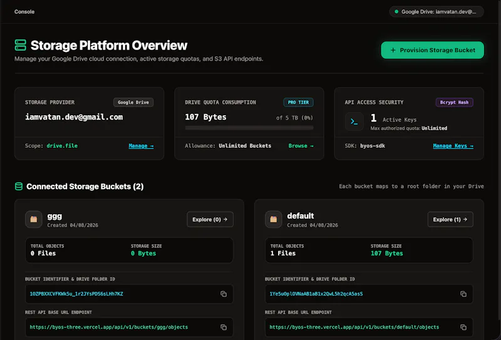Follow the Browse link in the Drive Quota card
Image resolution: width=501 pixels, height=340 pixels.
[x=301, y=146]
